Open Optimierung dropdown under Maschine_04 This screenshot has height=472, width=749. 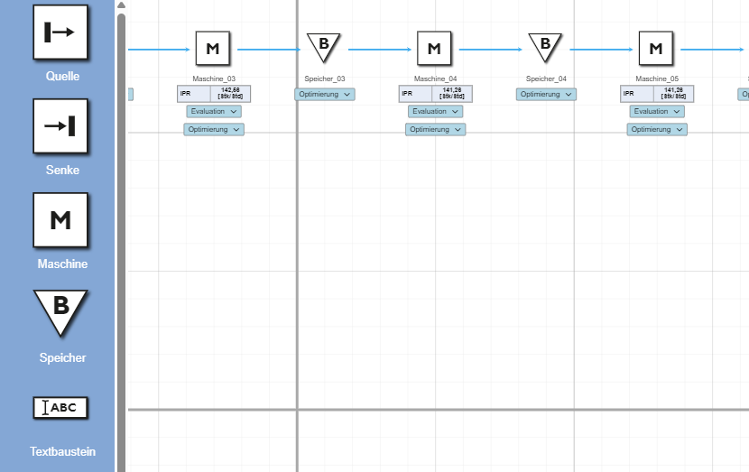435,130
